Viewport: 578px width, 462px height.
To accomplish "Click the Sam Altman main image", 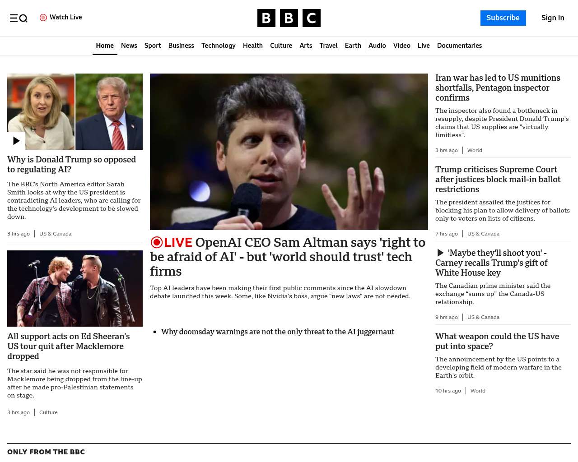I will 289,152.
